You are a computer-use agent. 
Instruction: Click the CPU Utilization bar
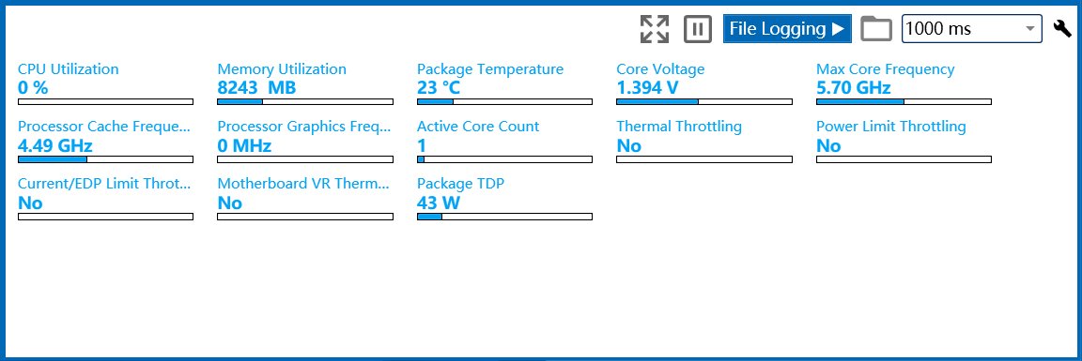point(105,102)
